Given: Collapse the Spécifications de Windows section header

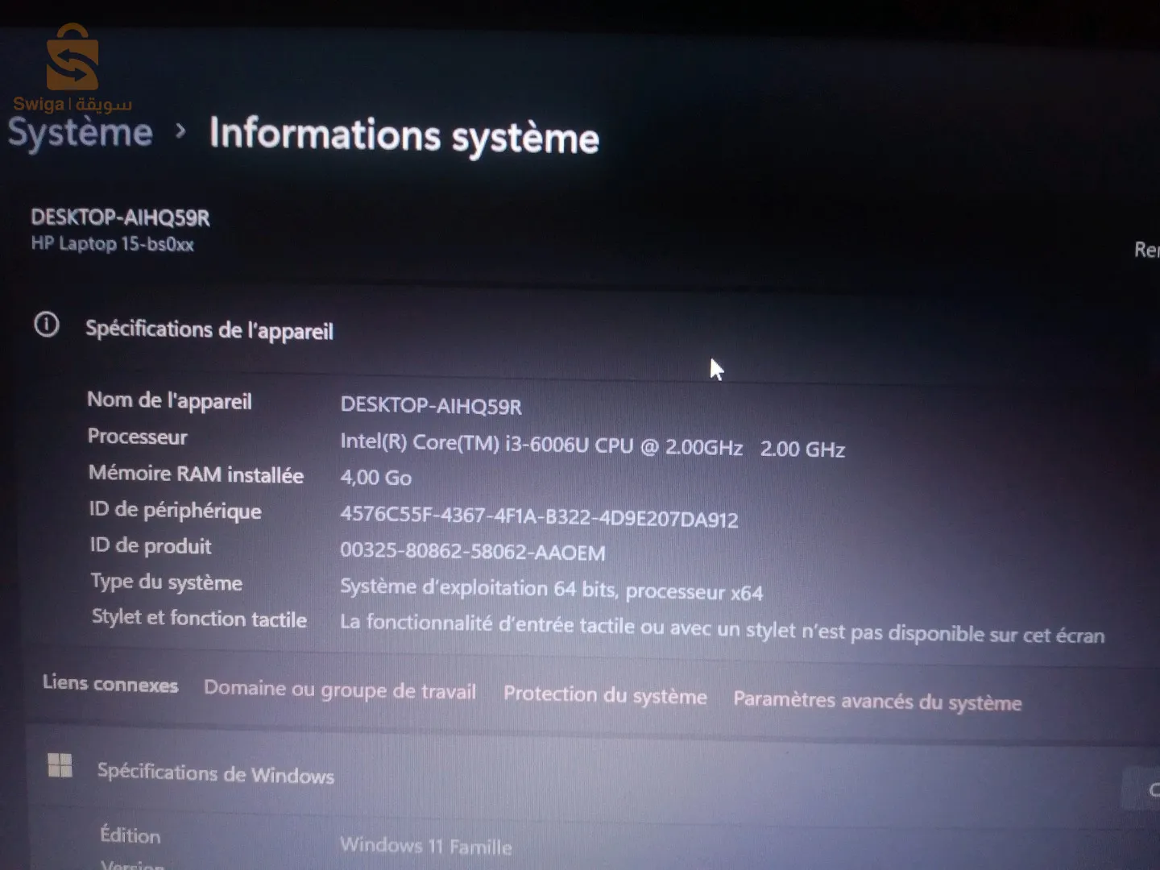Looking at the screenshot, I should [x=596, y=775].
